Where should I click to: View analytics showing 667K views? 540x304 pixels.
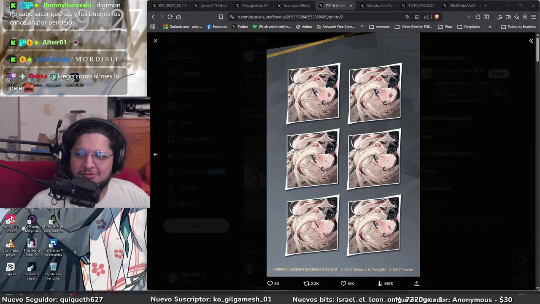[x=385, y=283]
